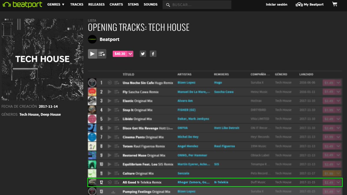Expand Una Noche Sin Cafe price options
The width and height of the screenshot is (347, 195).
pyautogui.click(x=339, y=83)
